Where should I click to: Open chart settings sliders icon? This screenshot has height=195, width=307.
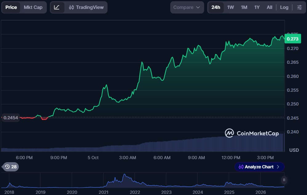coord(299,7)
